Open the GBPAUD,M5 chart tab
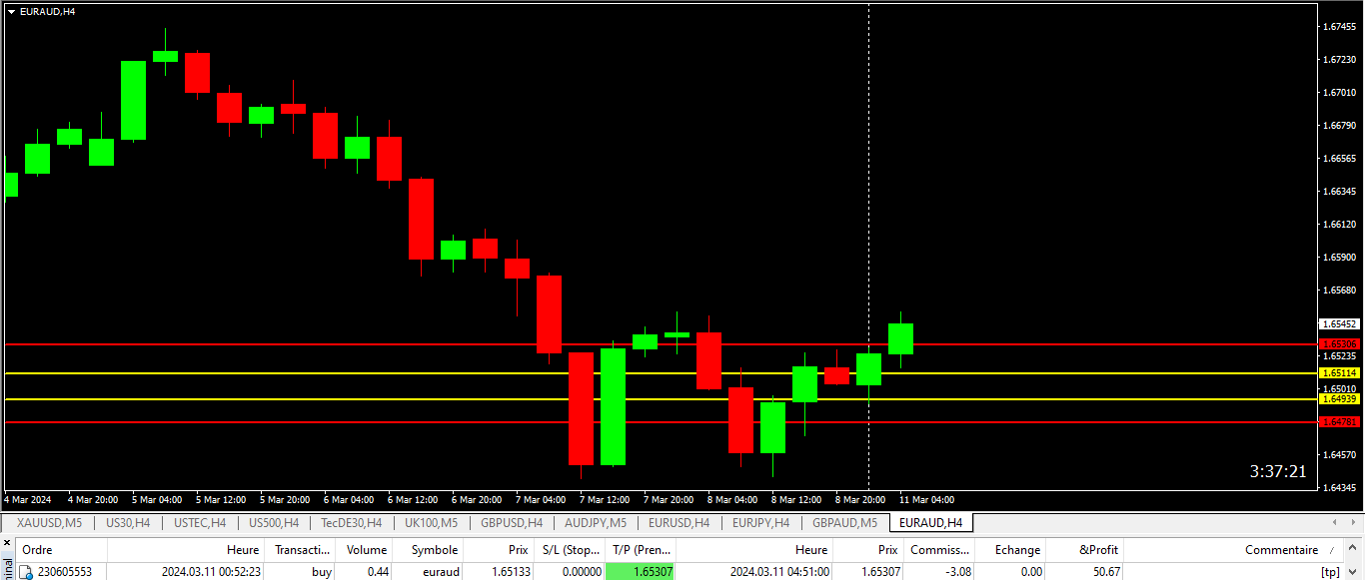This screenshot has width=1365, height=580. click(x=844, y=522)
